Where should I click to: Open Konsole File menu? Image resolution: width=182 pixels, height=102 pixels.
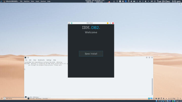(26, 60)
